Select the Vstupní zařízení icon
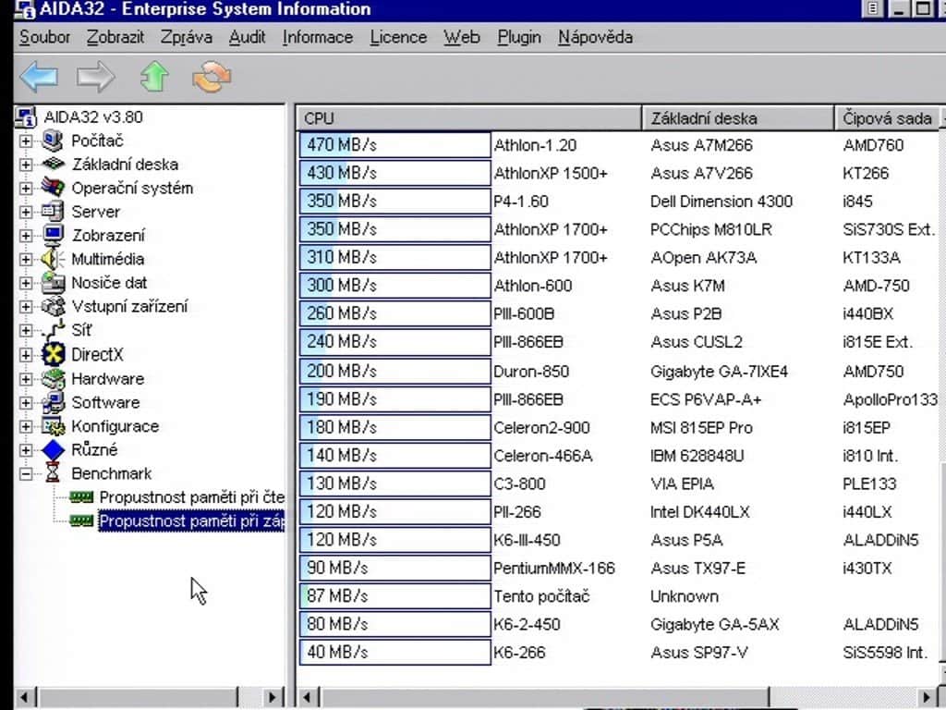The width and height of the screenshot is (946, 710). [x=53, y=306]
